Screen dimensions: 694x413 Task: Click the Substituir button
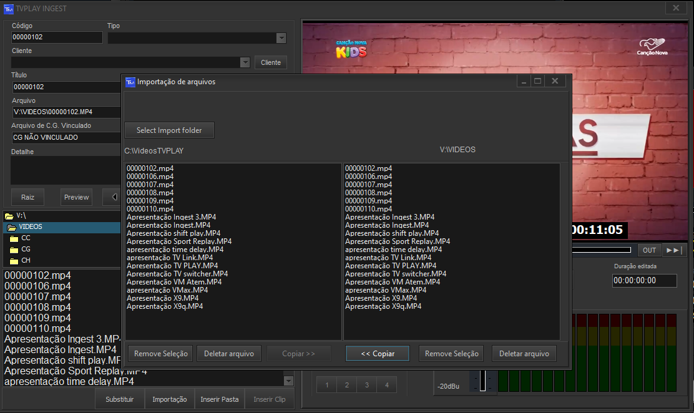point(120,399)
